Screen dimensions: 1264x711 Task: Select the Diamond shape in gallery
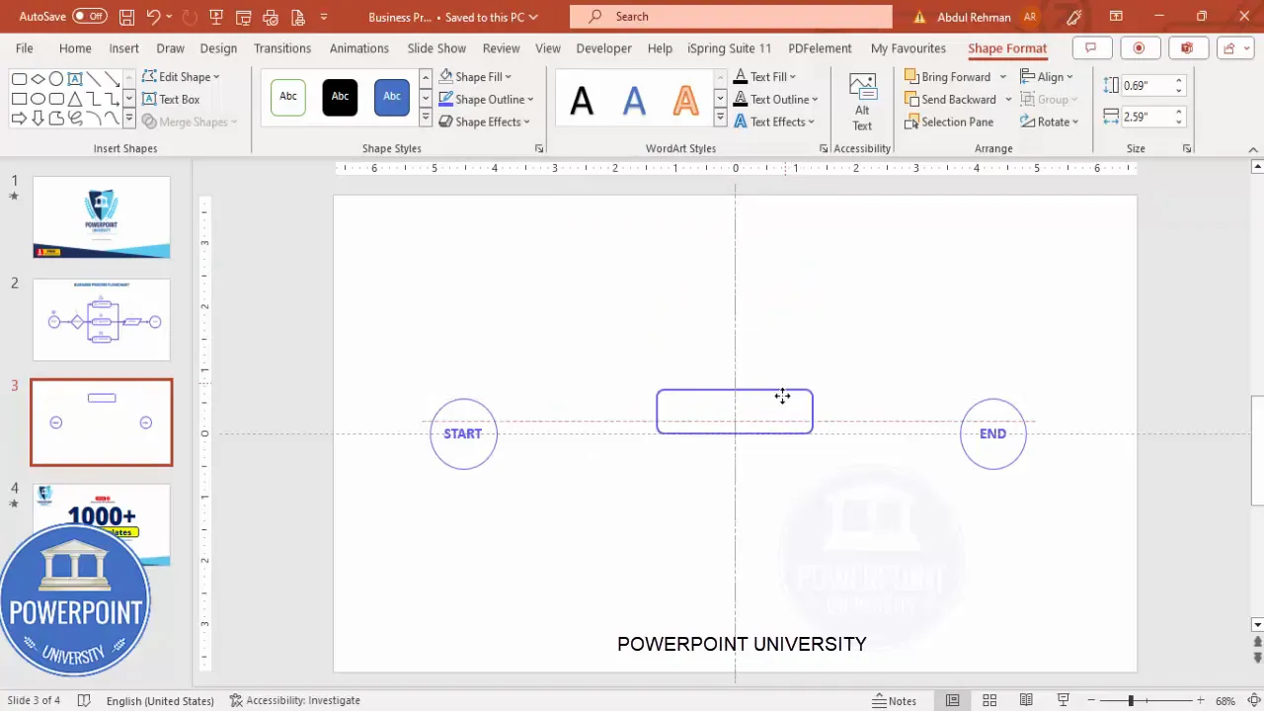(x=38, y=79)
